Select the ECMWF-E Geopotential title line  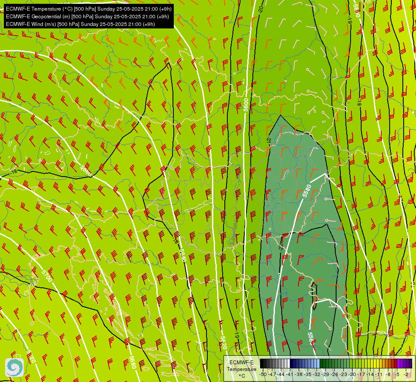87,17
